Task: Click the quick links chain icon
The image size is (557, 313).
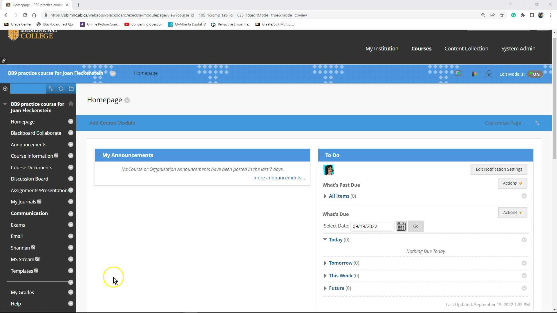Action: 3,61
